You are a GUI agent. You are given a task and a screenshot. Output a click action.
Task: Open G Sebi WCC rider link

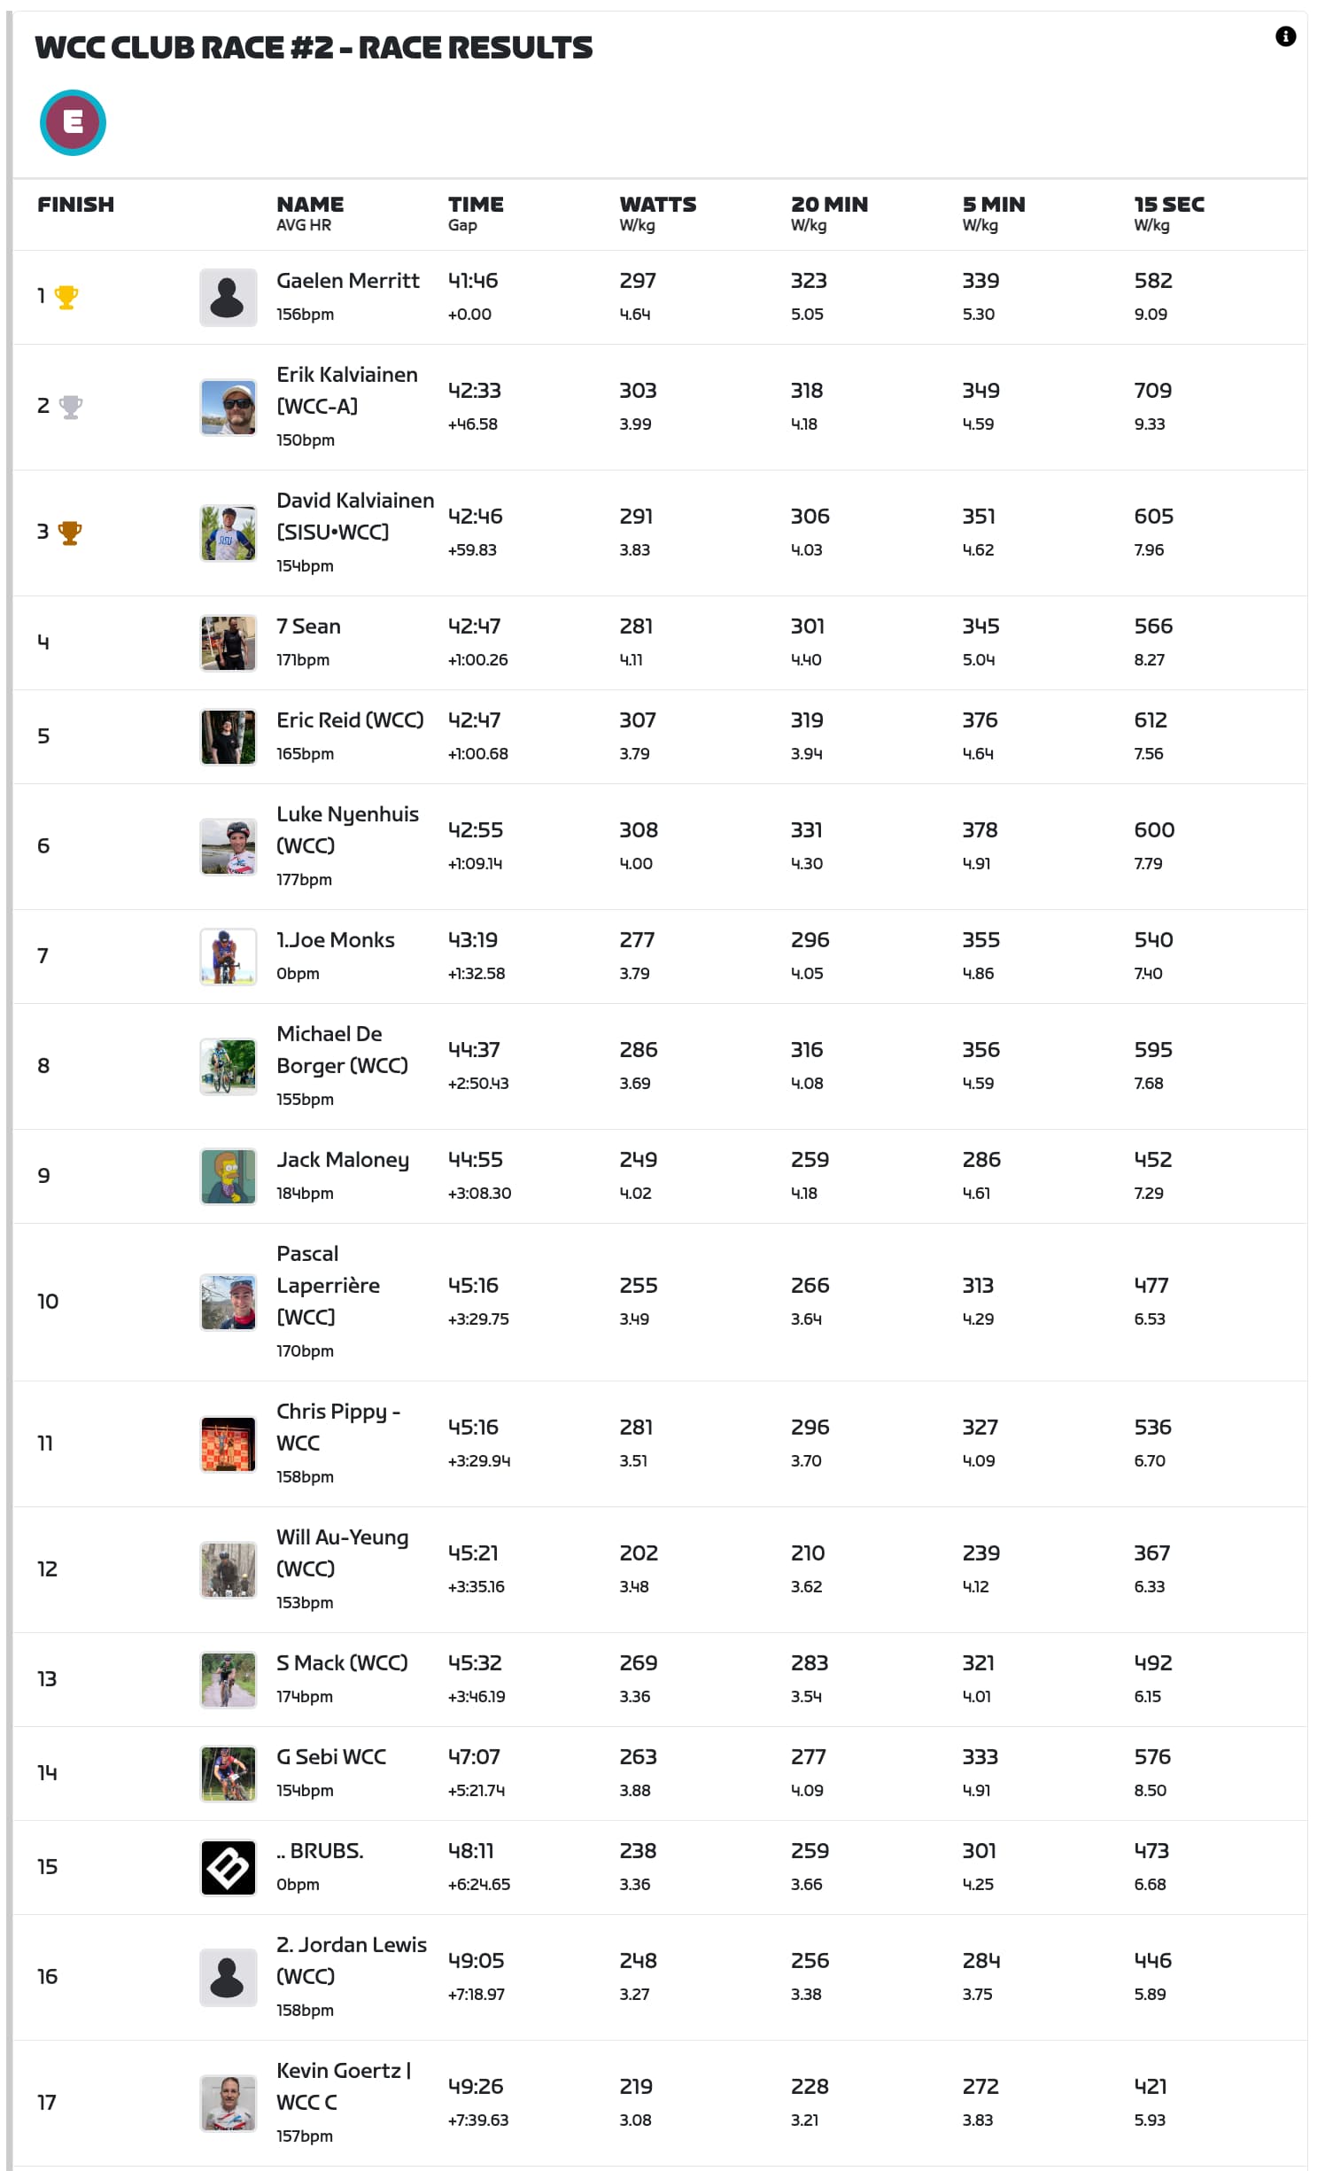point(331,1757)
